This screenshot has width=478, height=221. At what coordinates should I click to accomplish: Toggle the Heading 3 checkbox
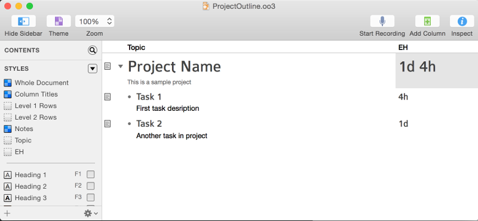pos(91,197)
